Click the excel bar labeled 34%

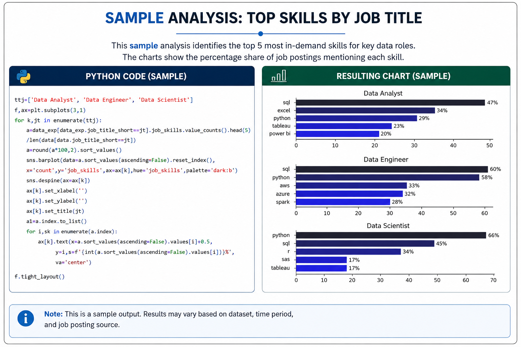coord(365,110)
